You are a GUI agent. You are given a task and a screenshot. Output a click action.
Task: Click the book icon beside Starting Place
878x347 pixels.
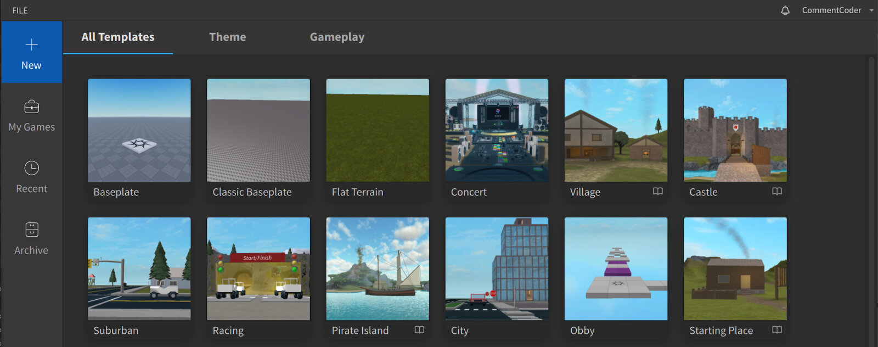tap(777, 329)
